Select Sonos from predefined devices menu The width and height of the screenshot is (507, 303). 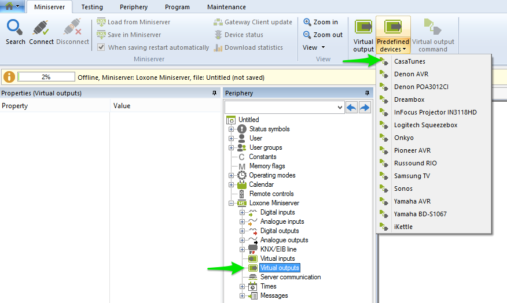coord(403,189)
